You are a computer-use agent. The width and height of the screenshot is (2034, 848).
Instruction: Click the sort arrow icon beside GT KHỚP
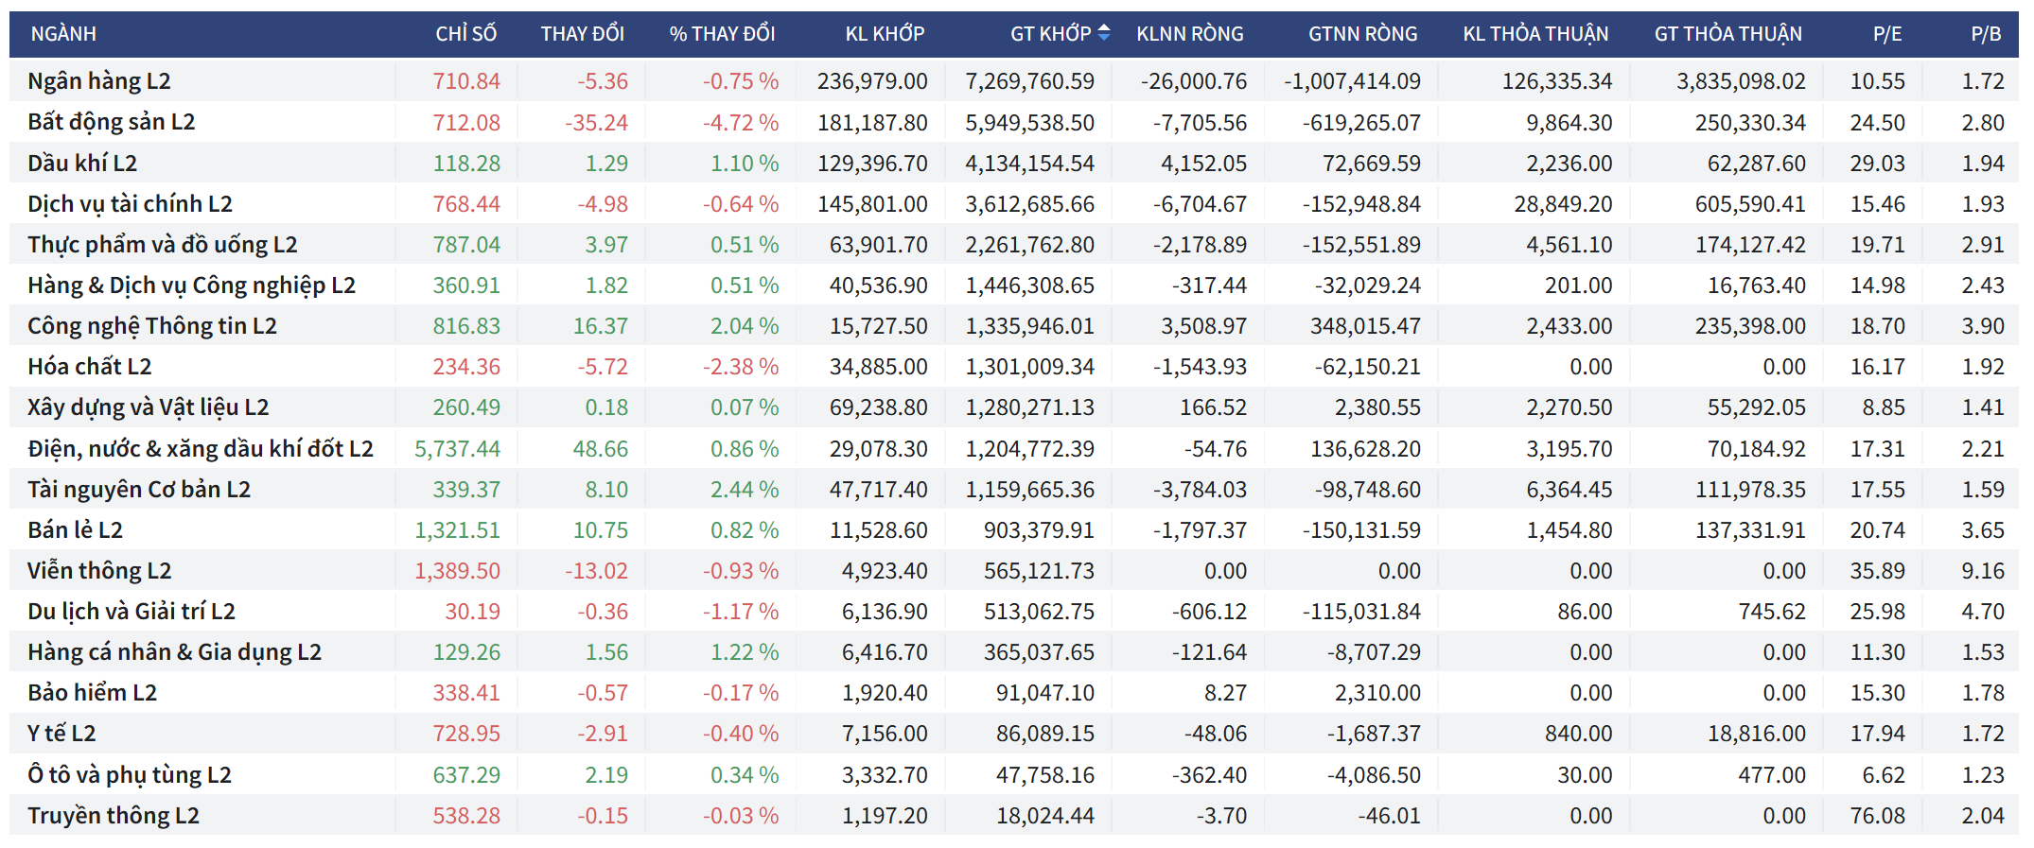1103,33
